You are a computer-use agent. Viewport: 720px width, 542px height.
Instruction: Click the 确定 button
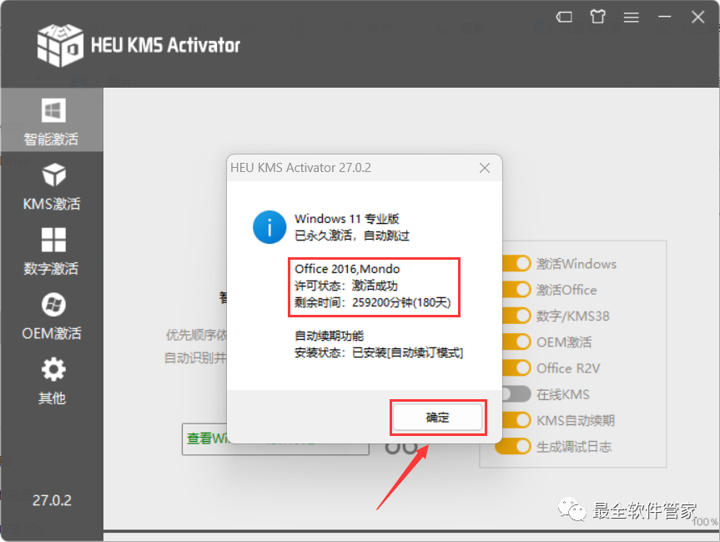point(438,418)
